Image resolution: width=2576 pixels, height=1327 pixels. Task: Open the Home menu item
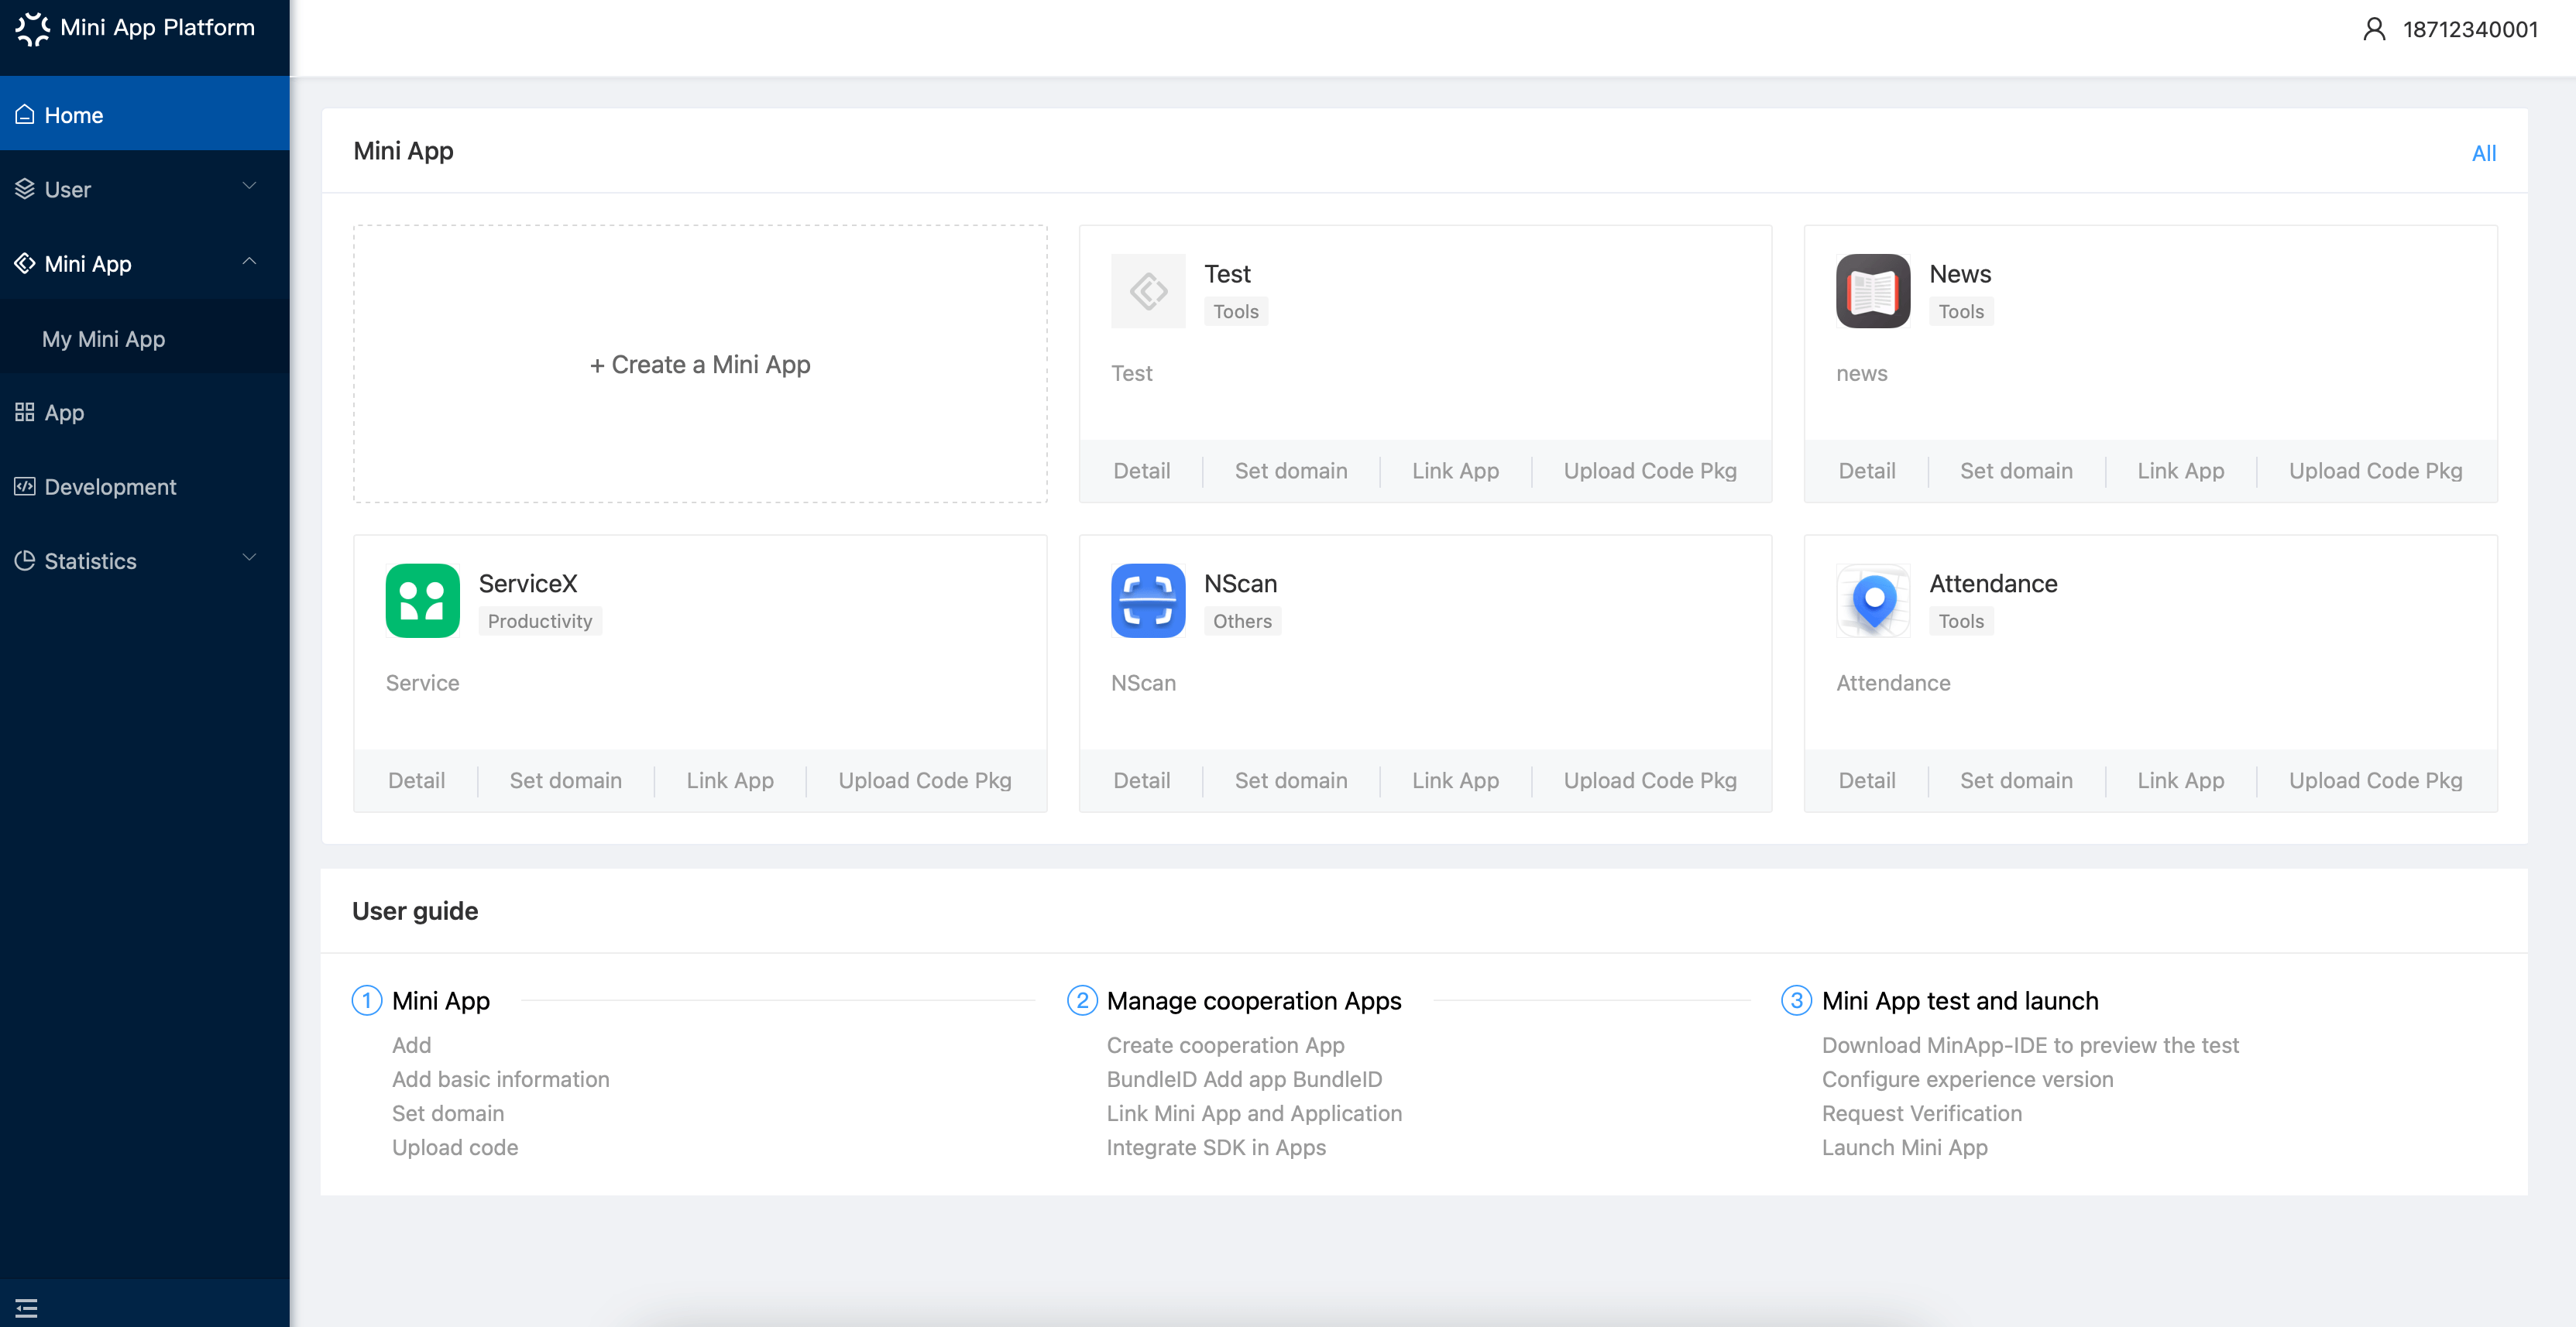coord(145,115)
